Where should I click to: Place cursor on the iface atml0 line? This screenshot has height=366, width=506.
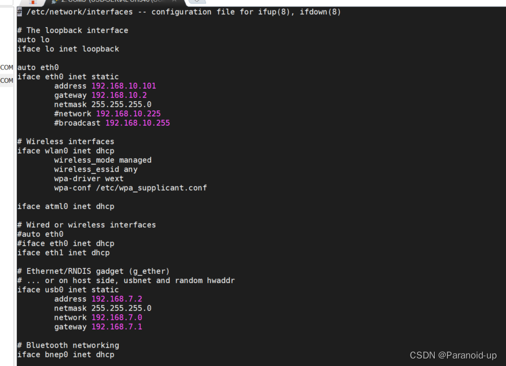[x=65, y=206]
